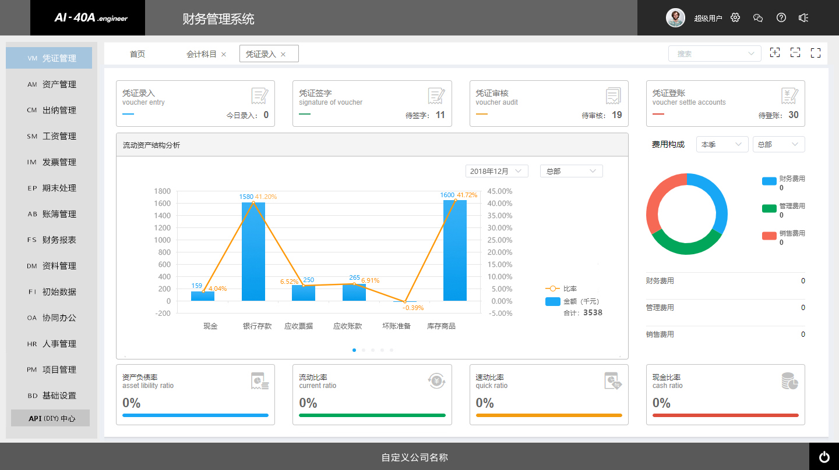Image resolution: width=839 pixels, height=470 pixels.
Task: Close the 会计科目 tab
Action: pos(224,54)
